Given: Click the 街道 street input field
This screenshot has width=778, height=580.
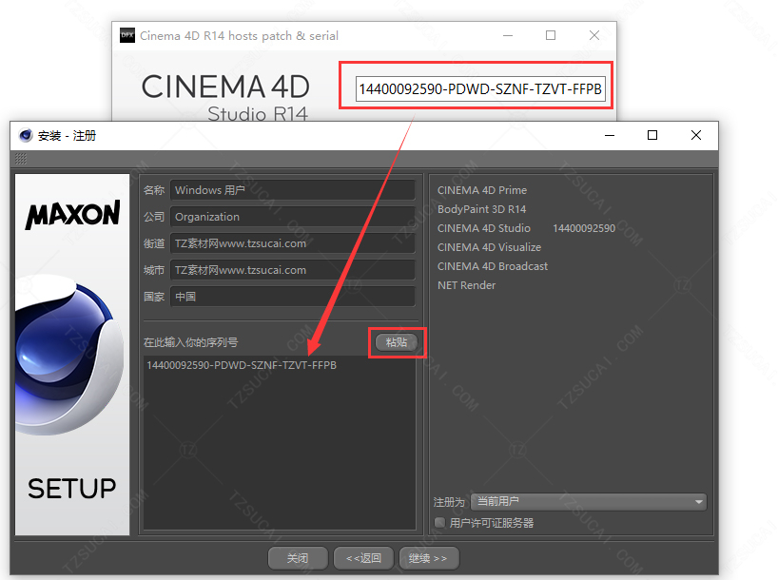Looking at the screenshot, I should click(x=292, y=243).
